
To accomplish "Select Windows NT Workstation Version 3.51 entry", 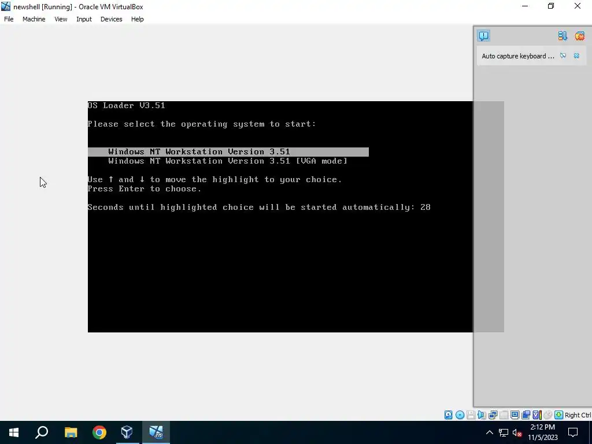I will pos(228,152).
